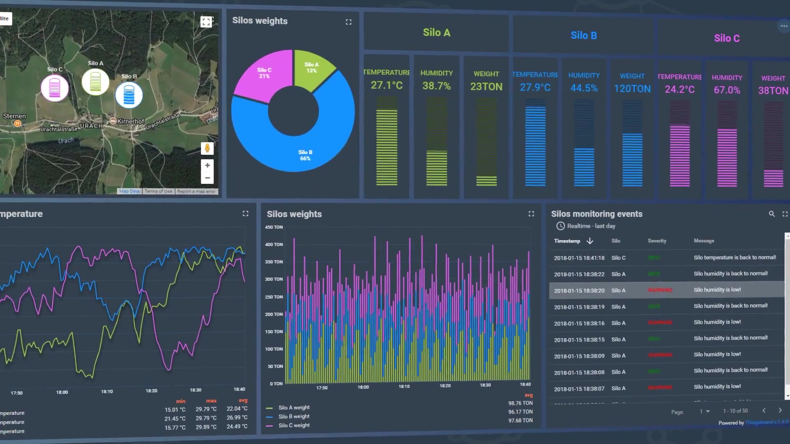Toggle Silo B weight legend series
The image size is (790, 444).
(x=294, y=416)
